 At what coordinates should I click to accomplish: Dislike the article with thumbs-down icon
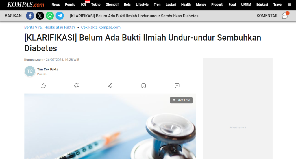[77, 86]
